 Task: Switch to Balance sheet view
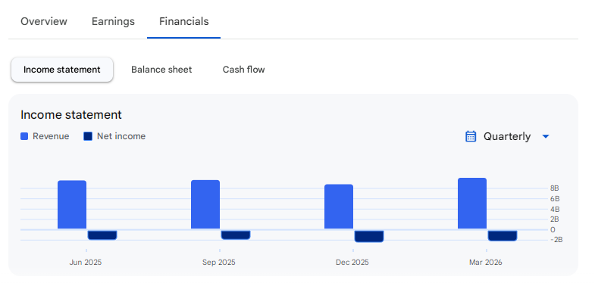(x=161, y=70)
